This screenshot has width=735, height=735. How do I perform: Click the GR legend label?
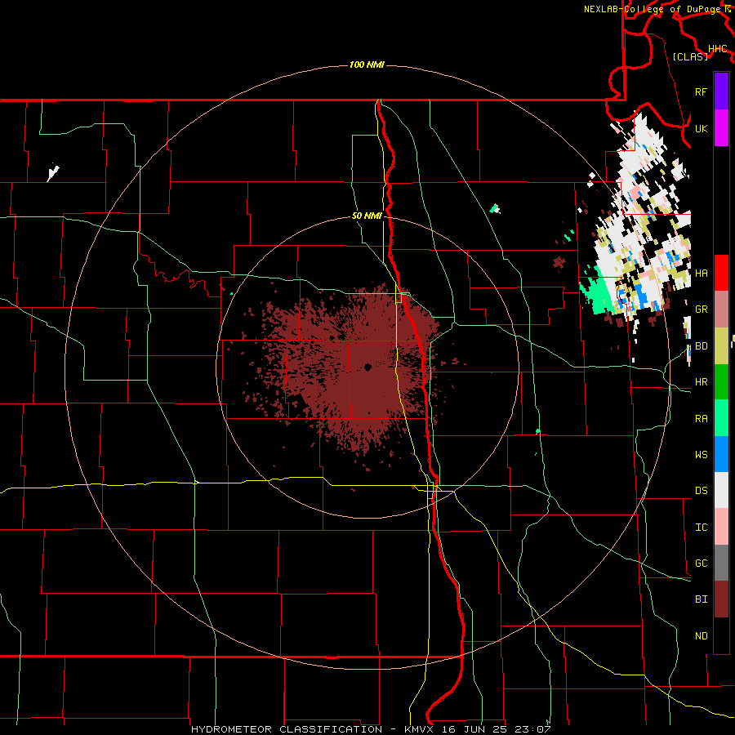pos(701,310)
